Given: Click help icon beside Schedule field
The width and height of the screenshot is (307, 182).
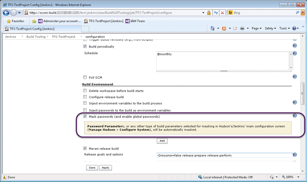Looking at the screenshot, I should click(295, 53).
